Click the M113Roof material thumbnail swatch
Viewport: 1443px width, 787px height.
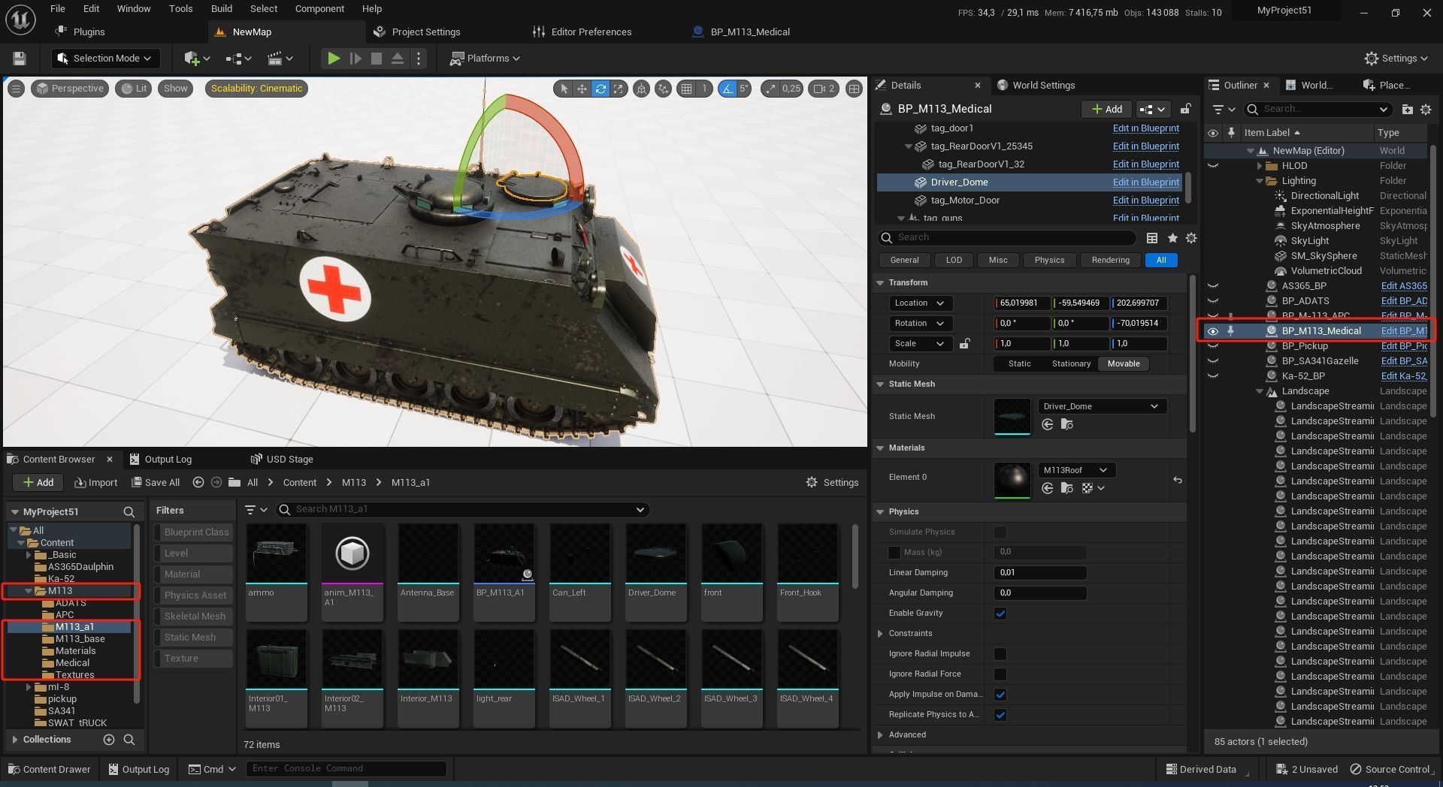[x=1012, y=479]
